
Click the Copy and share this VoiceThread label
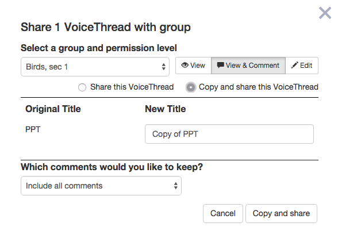point(259,87)
